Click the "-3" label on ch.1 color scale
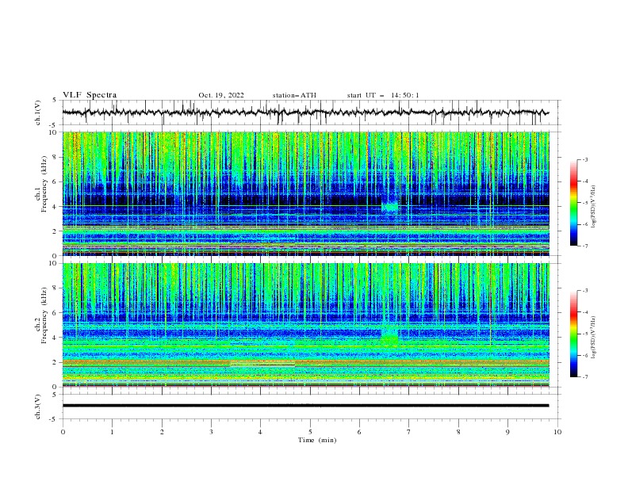Image resolution: width=628 pixels, height=485 pixels. click(x=584, y=159)
